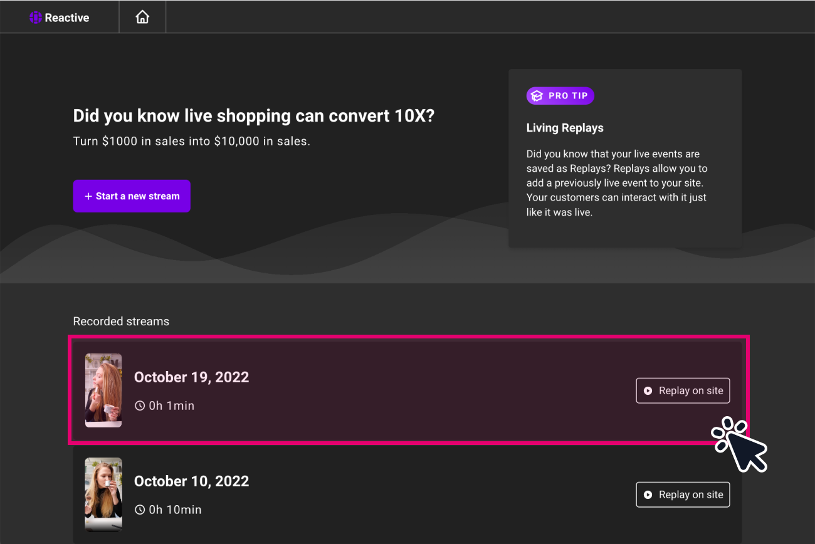Replay the October 10 stream on site
Screen dimensions: 815x544
click(x=683, y=494)
